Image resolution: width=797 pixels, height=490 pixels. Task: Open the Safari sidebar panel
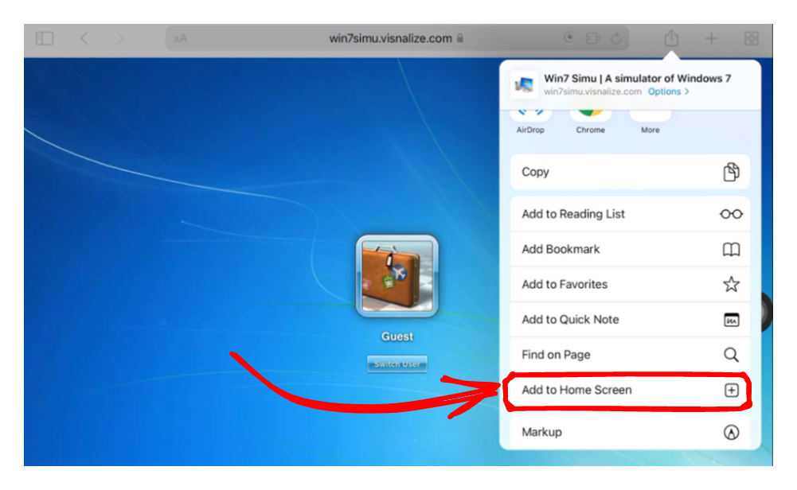(x=45, y=38)
